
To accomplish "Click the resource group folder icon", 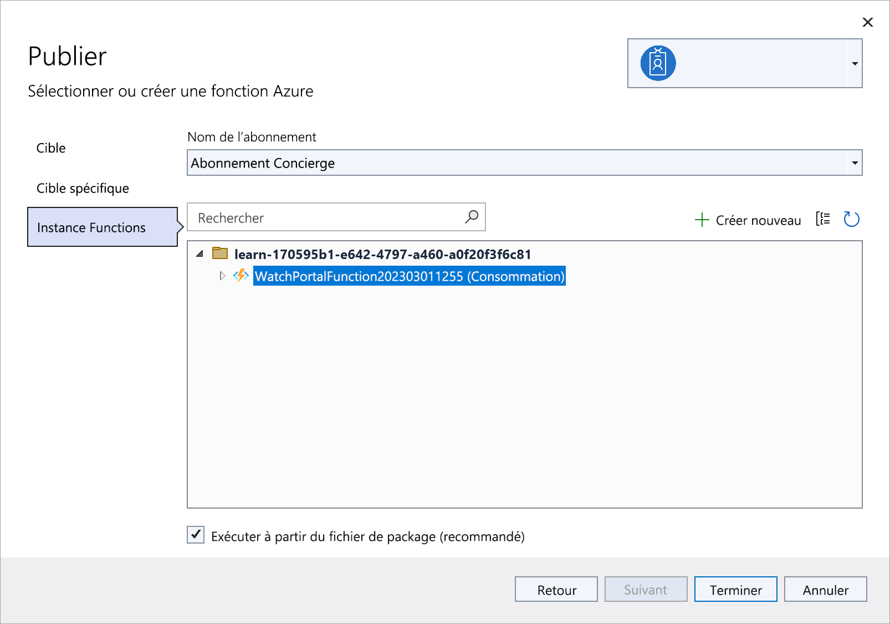I will (220, 253).
